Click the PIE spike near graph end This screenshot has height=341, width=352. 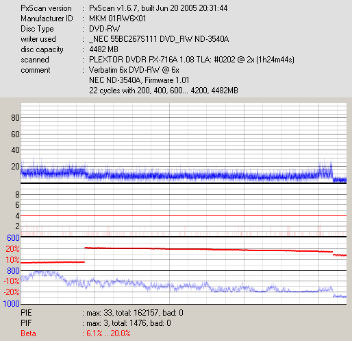[x=325, y=169]
